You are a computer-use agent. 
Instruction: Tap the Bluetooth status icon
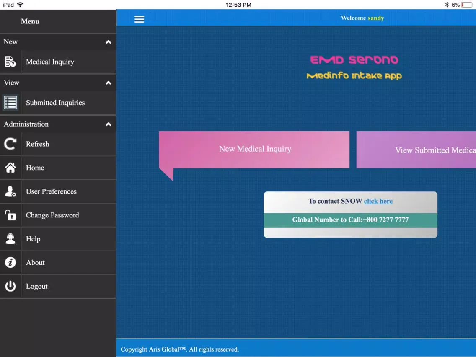tap(447, 5)
